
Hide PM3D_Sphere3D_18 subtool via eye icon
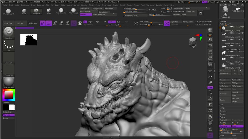(x=242, y=27)
